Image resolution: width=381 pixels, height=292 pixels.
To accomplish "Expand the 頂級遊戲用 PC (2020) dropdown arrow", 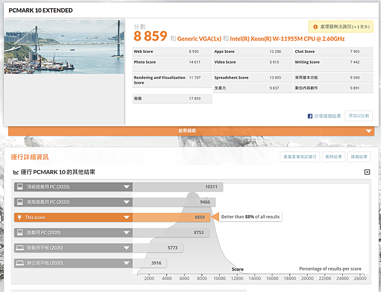I will [126, 187].
